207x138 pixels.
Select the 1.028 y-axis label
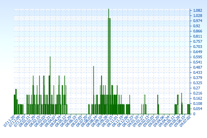tap(198, 16)
